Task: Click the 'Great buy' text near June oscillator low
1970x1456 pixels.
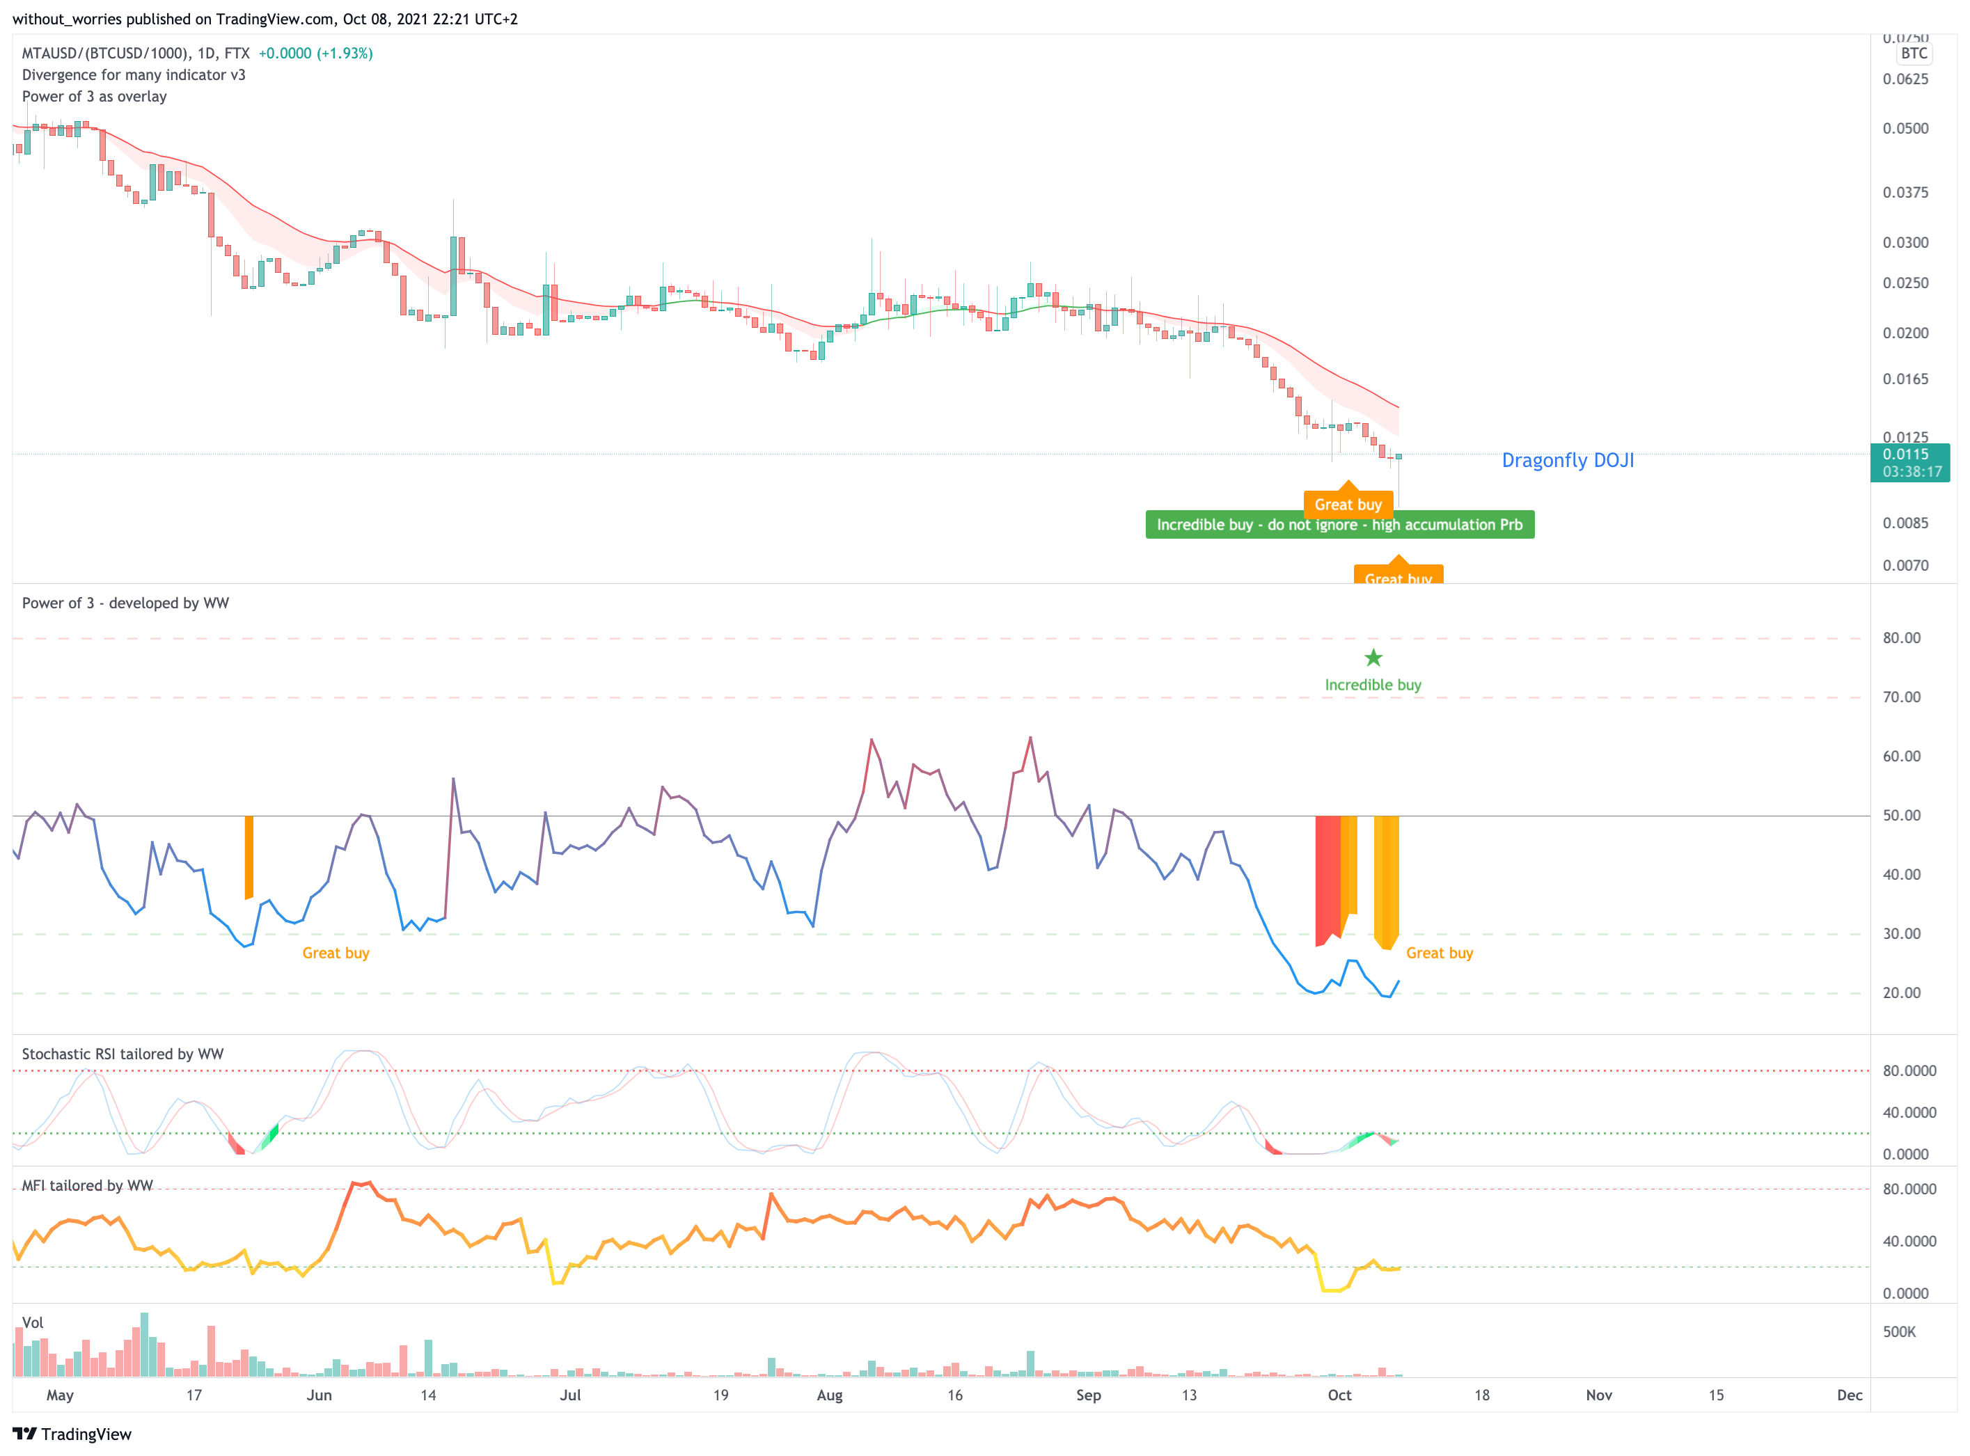Action: click(336, 953)
